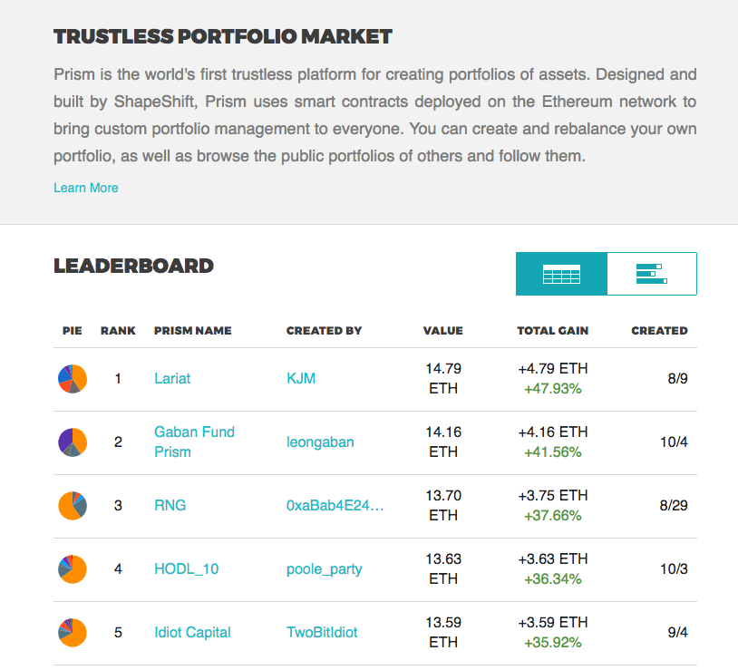View leongaban's creator profile
This screenshot has width=738, height=670.
coord(320,442)
